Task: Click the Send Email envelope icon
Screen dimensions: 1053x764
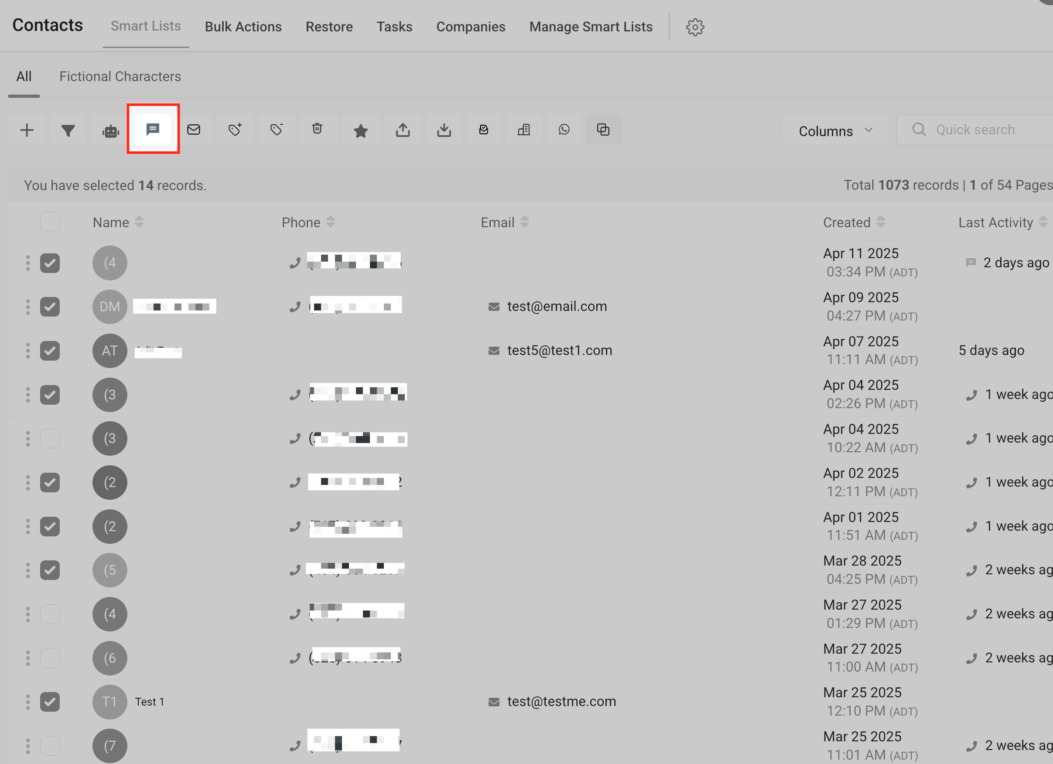Action: click(194, 130)
